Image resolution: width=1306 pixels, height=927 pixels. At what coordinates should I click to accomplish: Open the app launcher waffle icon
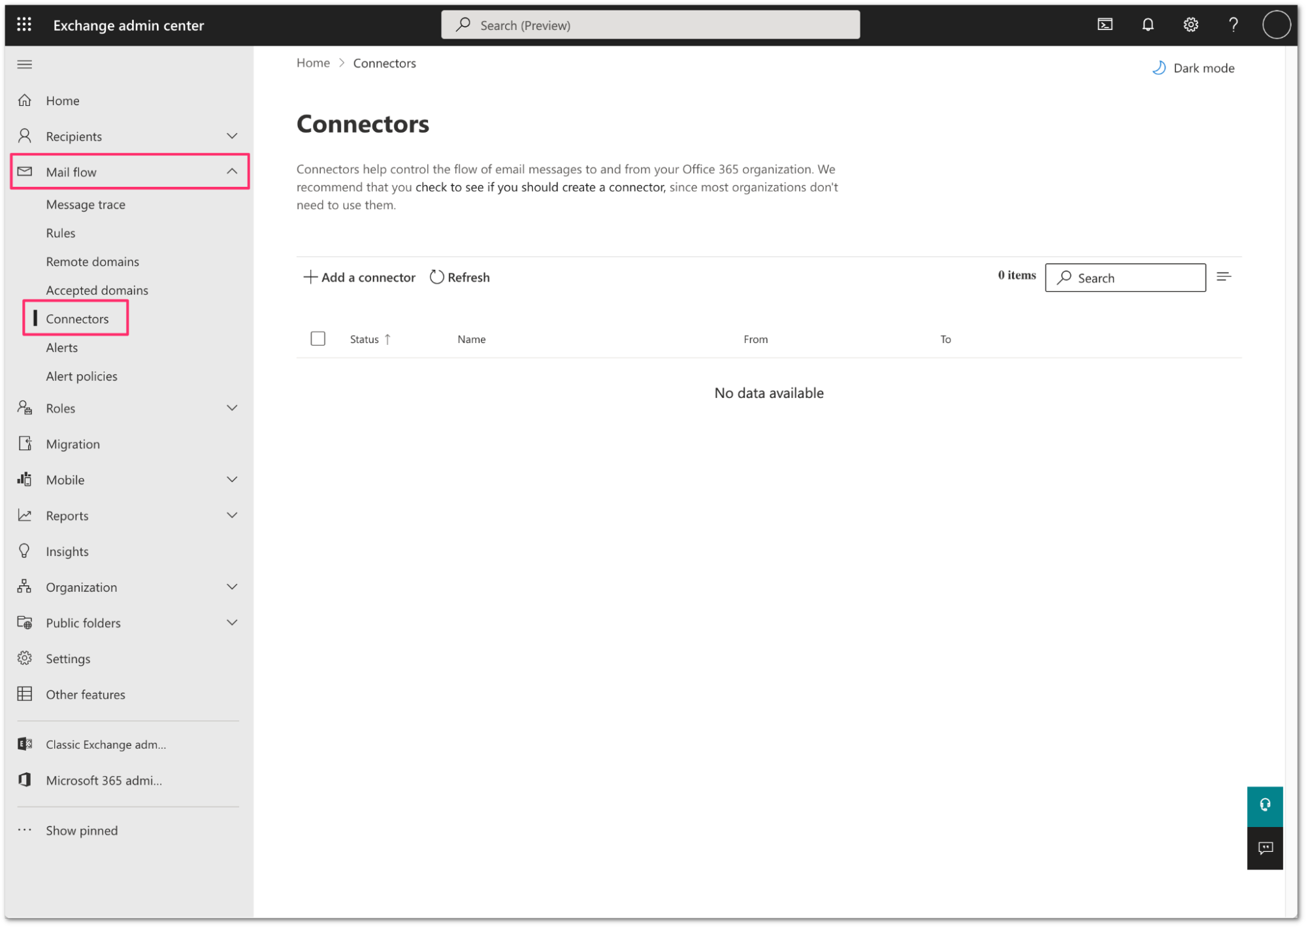24,25
